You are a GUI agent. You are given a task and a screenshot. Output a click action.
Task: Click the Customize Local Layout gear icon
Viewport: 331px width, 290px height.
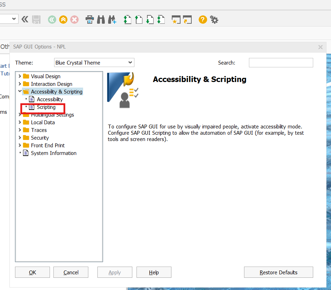pyautogui.click(x=214, y=20)
